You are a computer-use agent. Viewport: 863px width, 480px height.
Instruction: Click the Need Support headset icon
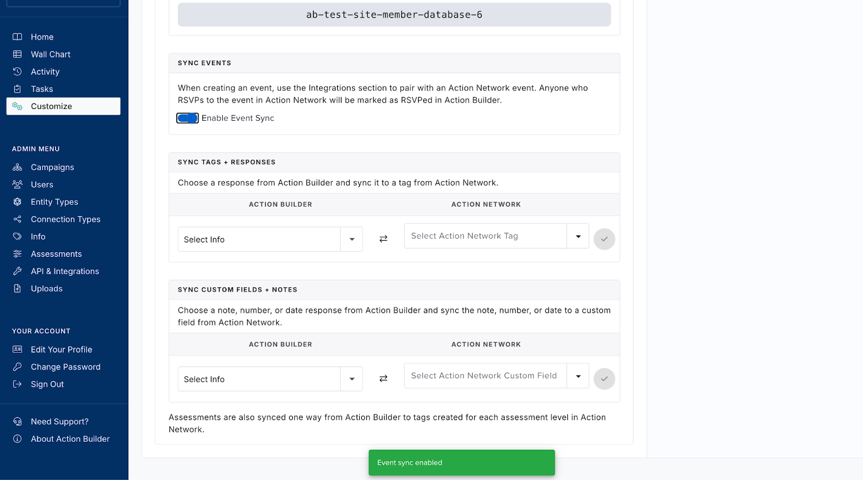[17, 421]
